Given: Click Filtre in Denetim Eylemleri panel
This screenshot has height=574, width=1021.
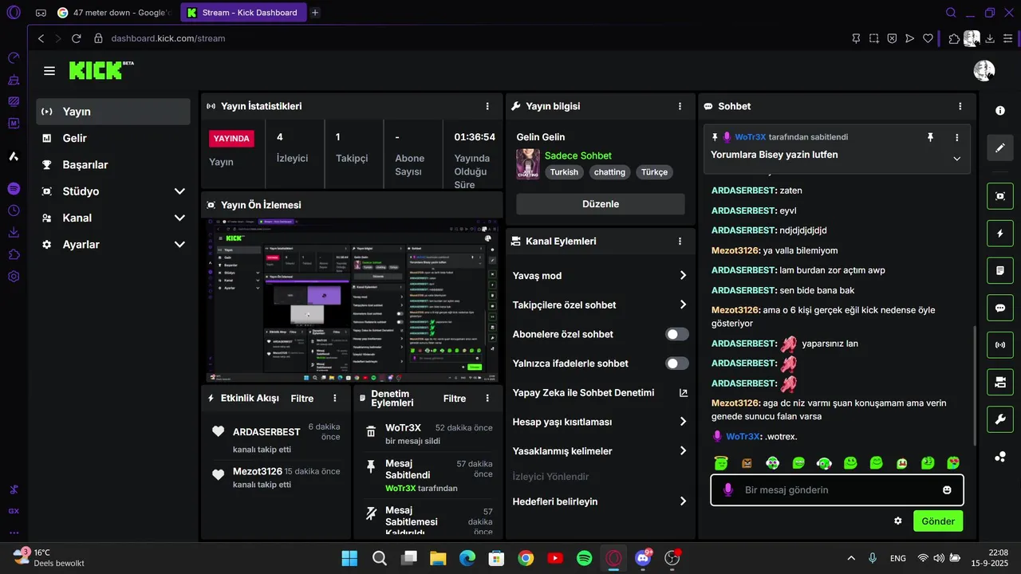Looking at the screenshot, I should coord(455,398).
